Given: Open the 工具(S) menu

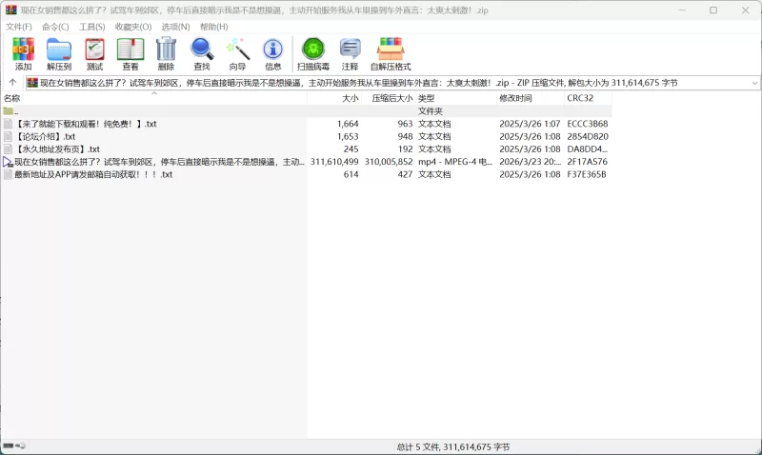Looking at the screenshot, I should point(92,27).
